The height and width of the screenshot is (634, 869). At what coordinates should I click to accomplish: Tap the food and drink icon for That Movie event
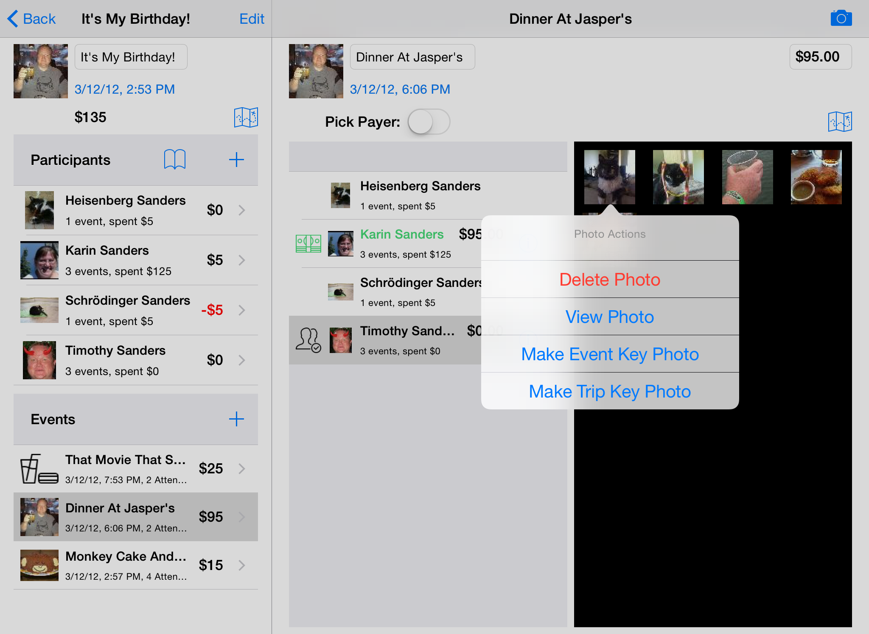tap(39, 469)
